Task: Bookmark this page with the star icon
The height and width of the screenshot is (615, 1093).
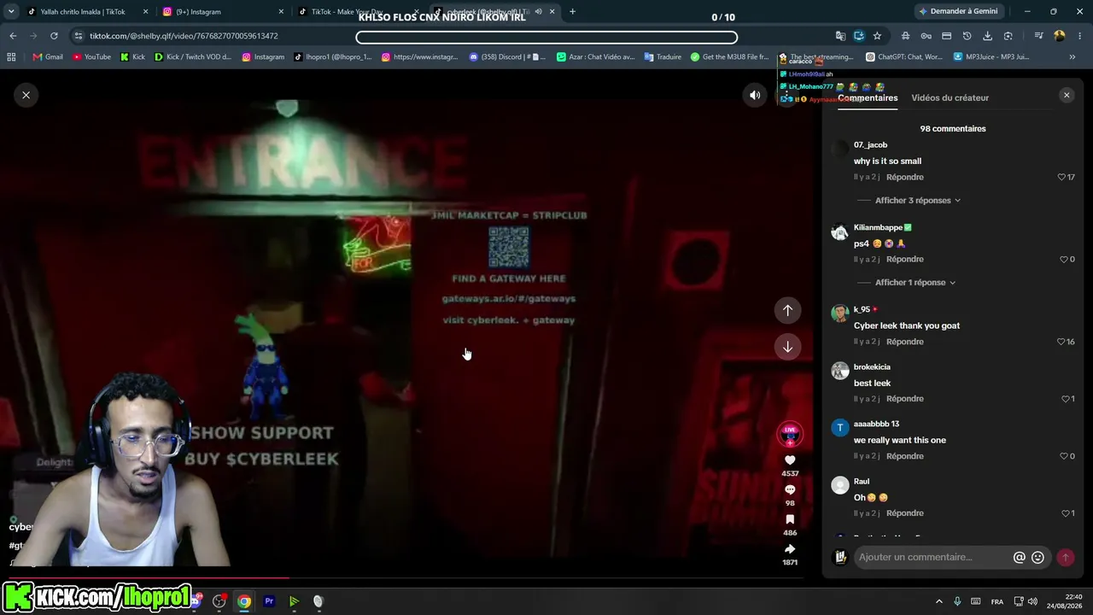Action: point(877,36)
